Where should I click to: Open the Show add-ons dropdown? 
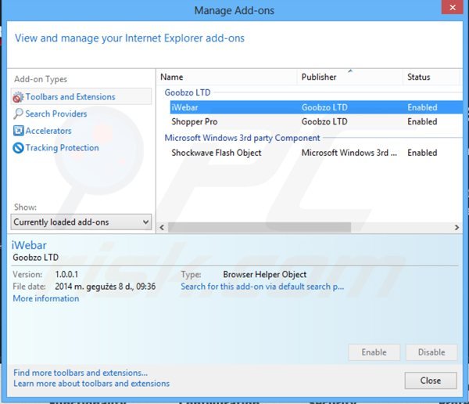tap(81, 222)
